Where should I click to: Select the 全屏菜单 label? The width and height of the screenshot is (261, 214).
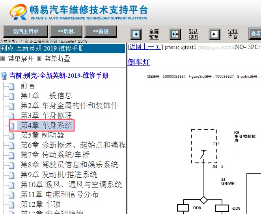154,34
